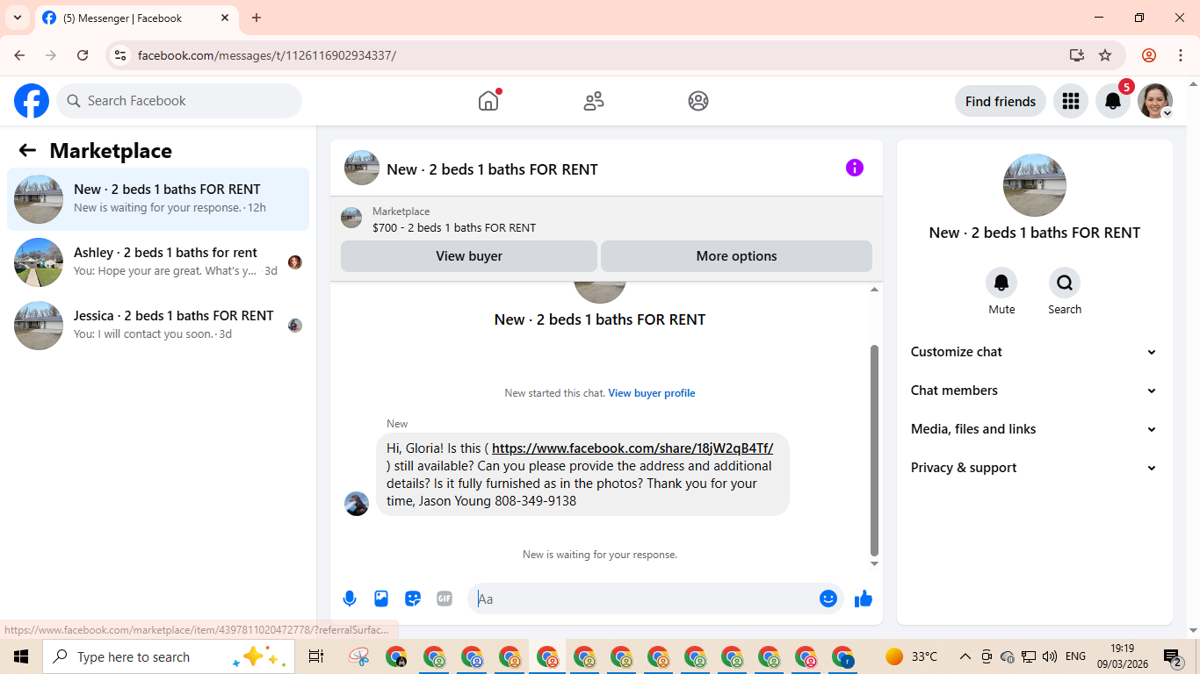Click the listing thumbnail in chat header
Viewport: 1200px width, 674px height.
(362, 168)
